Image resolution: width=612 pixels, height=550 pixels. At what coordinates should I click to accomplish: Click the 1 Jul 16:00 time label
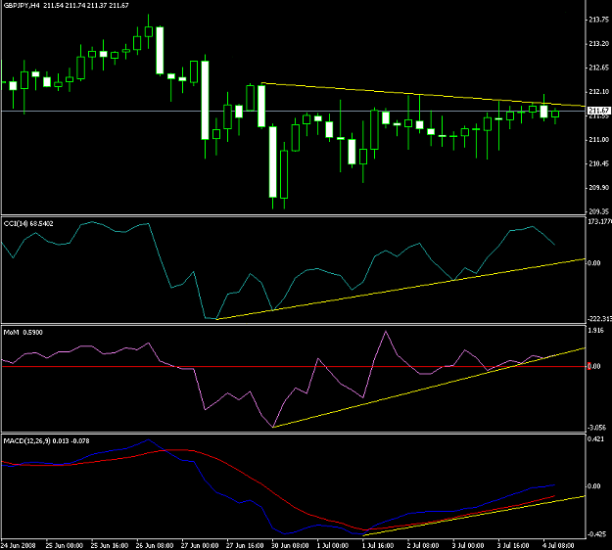pos(379,545)
